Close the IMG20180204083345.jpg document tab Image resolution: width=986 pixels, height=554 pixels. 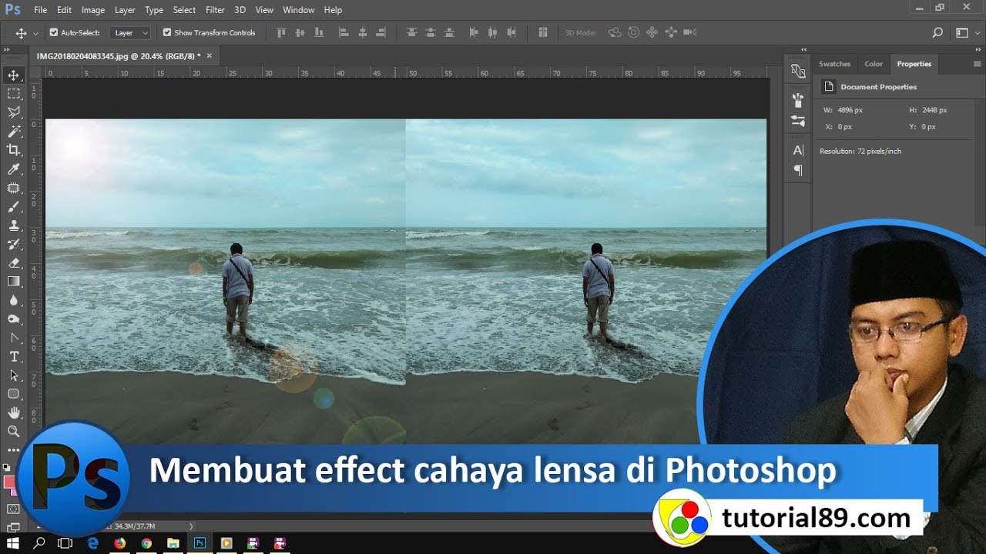pos(209,55)
